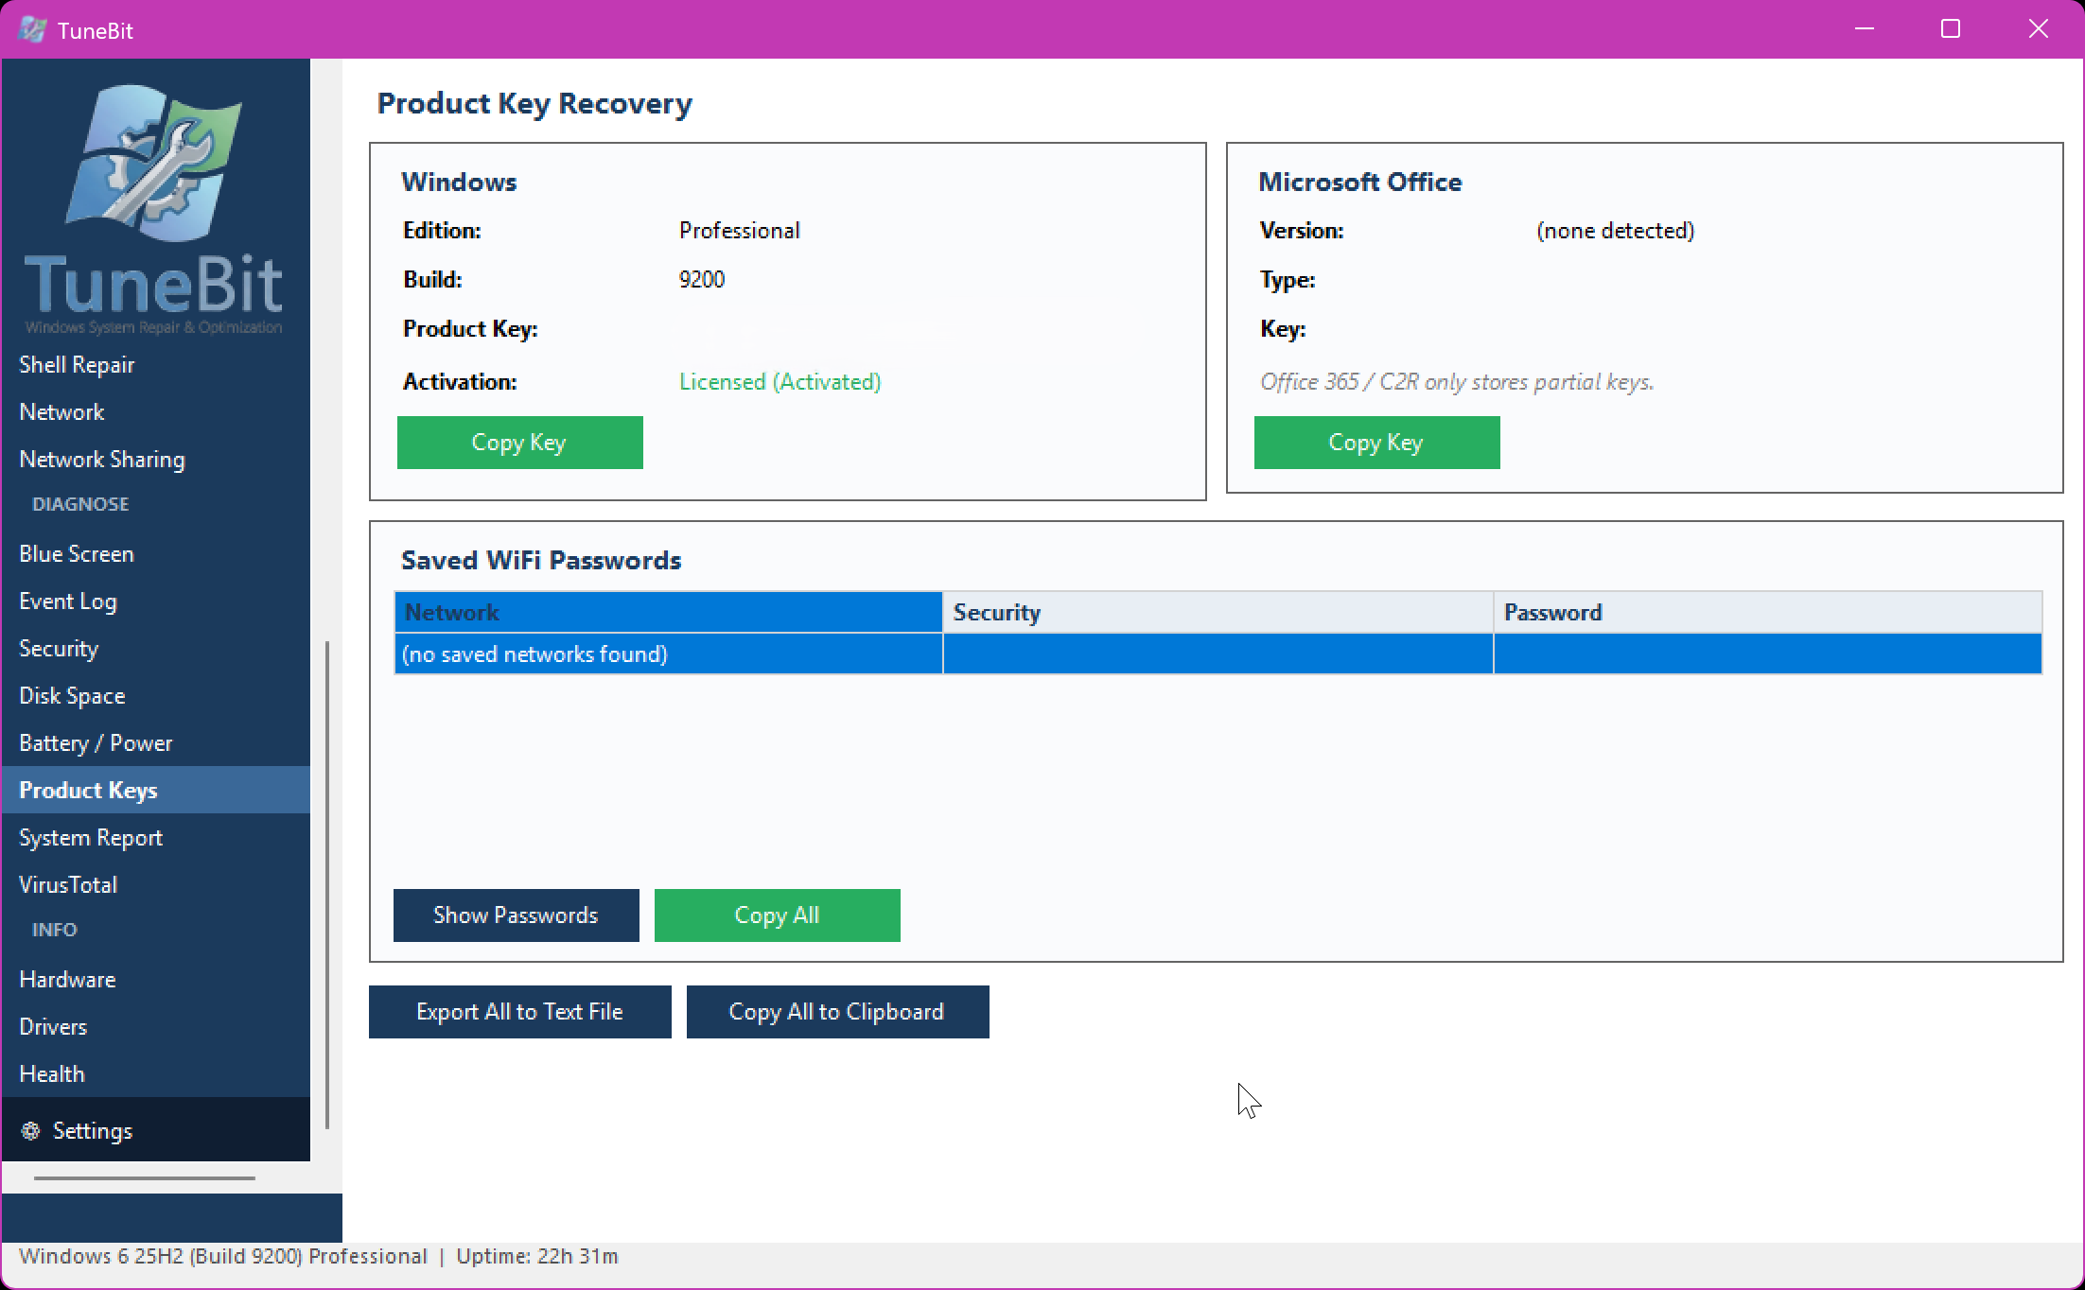Sort by the Network column header

click(x=669, y=612)
